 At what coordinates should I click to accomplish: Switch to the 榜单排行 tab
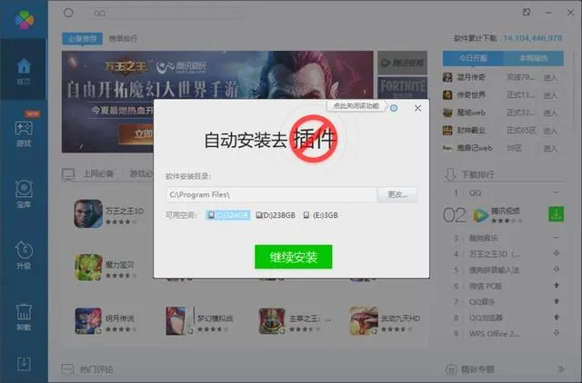click(124, 38)
